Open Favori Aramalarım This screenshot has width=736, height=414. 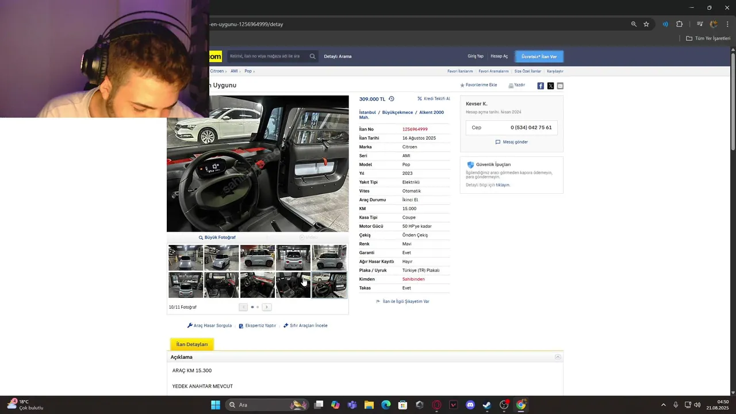493,71
